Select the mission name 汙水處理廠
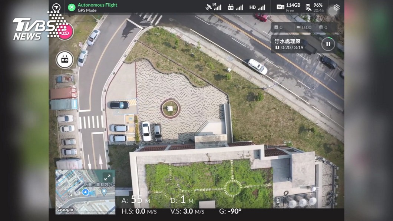The image size is (393, 221). pos(287,41)
